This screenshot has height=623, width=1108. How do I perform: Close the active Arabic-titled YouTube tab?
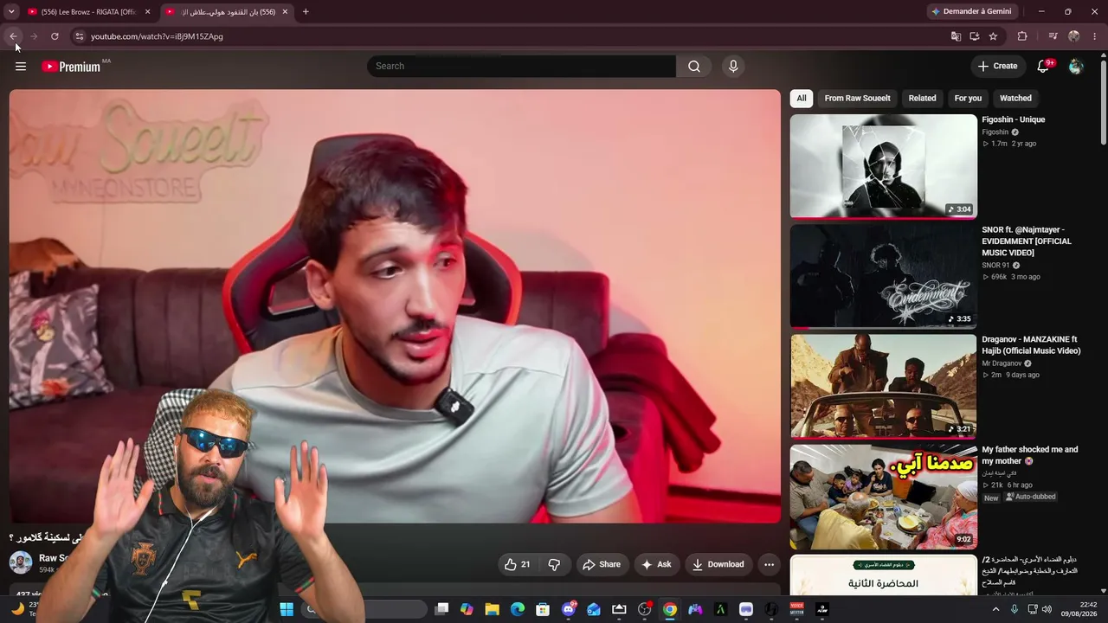click(x=286, y=12)
